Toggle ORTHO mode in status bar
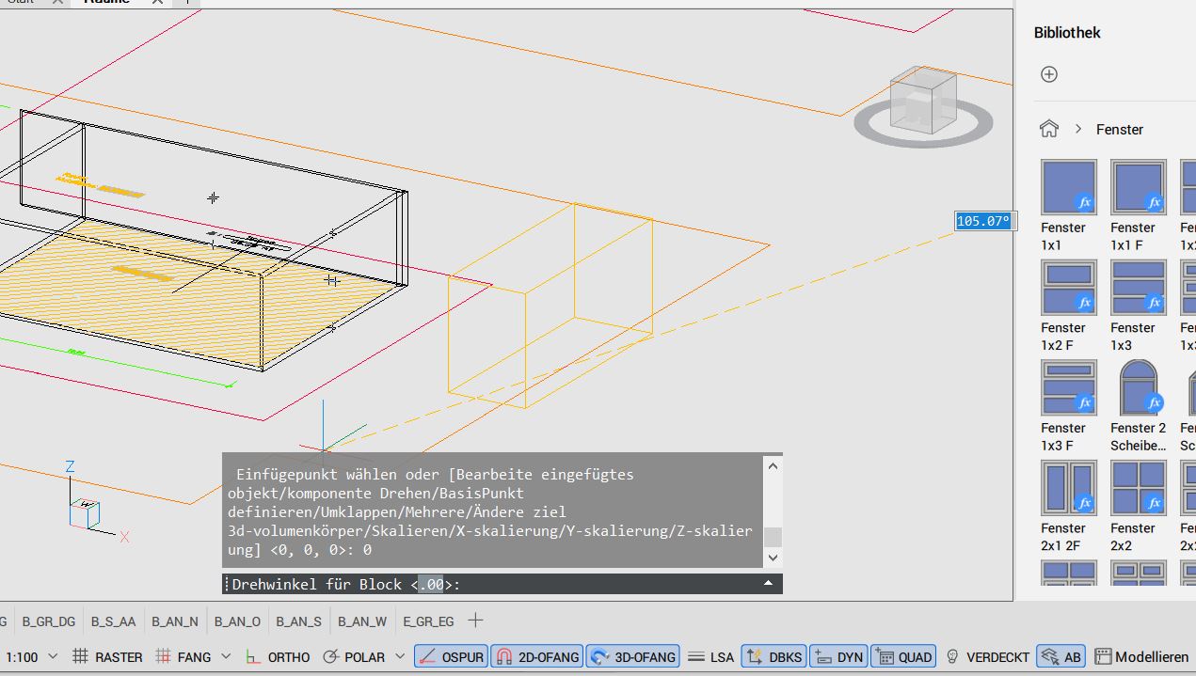1196x676 pixels. [278, 657]
